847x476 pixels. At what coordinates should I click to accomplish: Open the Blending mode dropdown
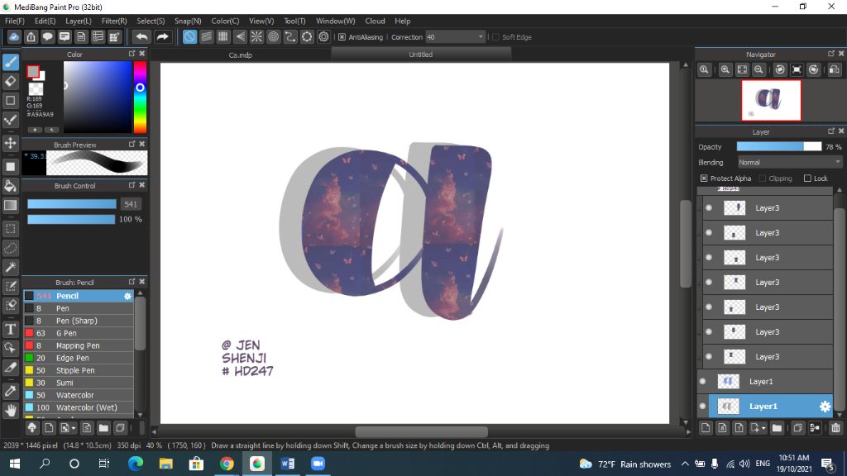click(x=790, y=163)
